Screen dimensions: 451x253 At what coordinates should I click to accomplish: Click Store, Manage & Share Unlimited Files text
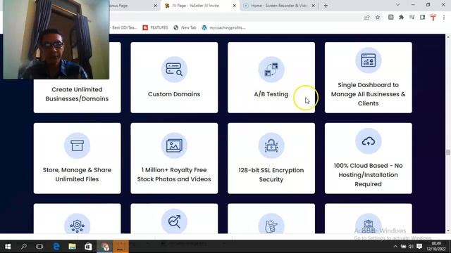[77, 174]
